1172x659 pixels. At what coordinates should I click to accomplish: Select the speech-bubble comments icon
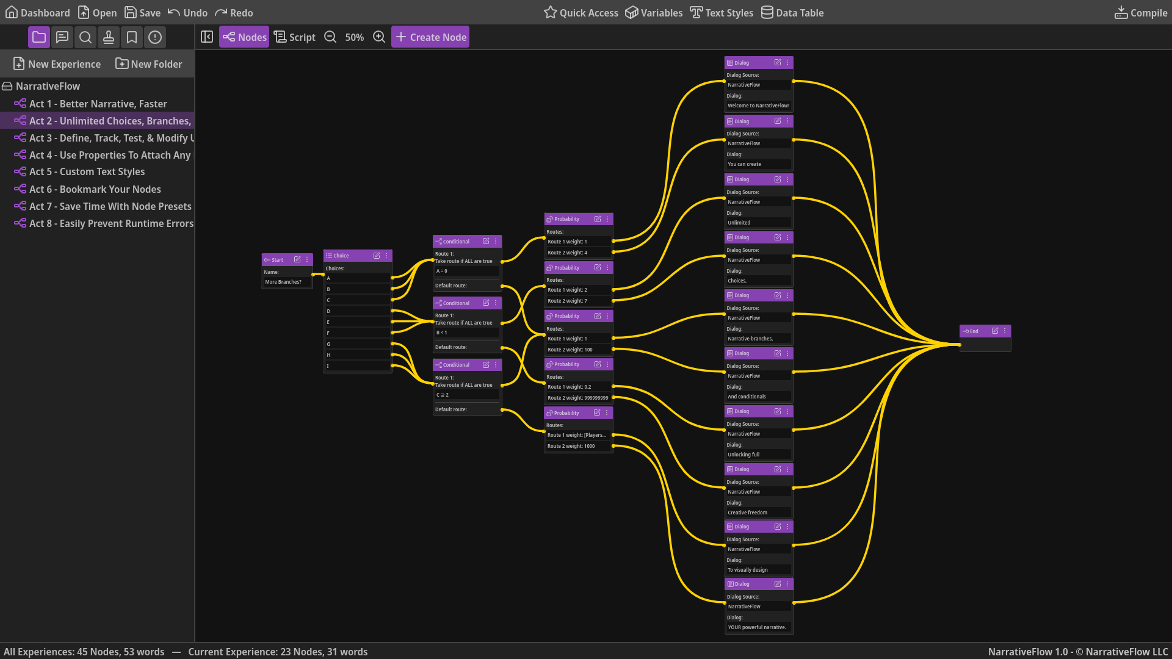(x=62, y=37)
